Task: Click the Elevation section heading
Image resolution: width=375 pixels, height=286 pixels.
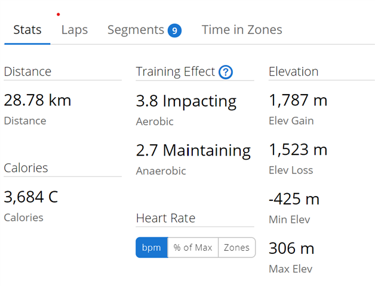Action: tap(293, 71)
